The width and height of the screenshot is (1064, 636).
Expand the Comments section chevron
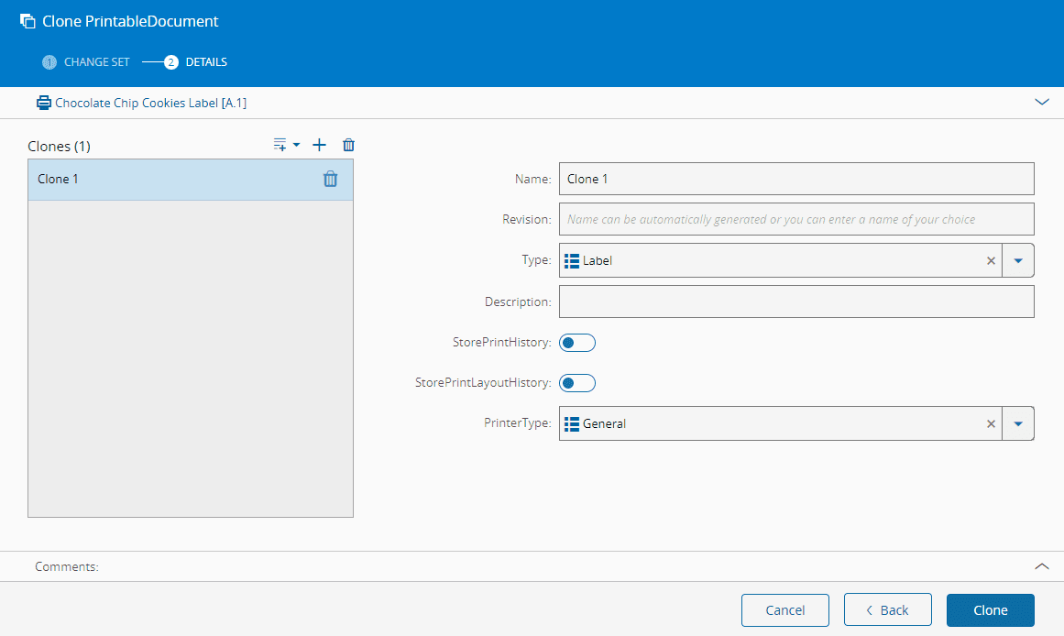click(x=1041, y=566)
